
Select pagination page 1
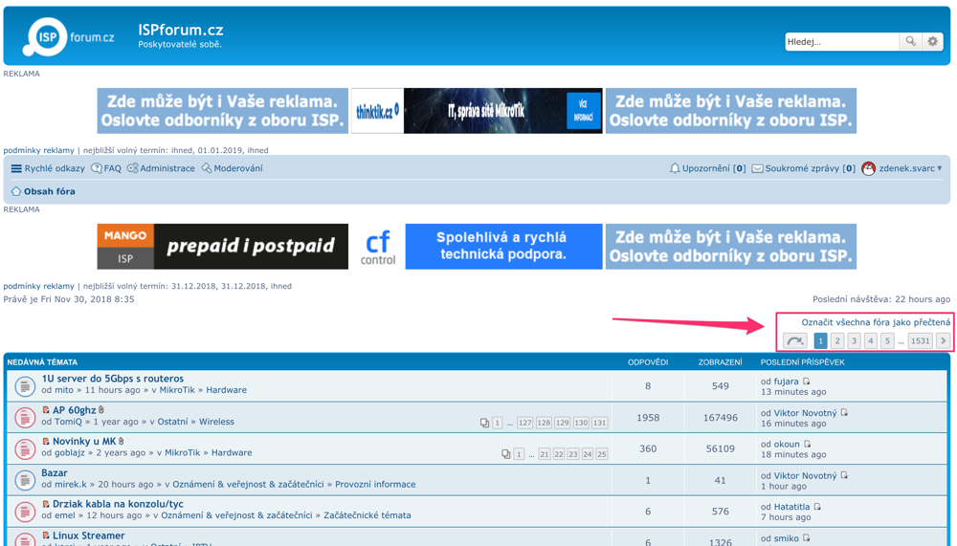tap(820, 341)
